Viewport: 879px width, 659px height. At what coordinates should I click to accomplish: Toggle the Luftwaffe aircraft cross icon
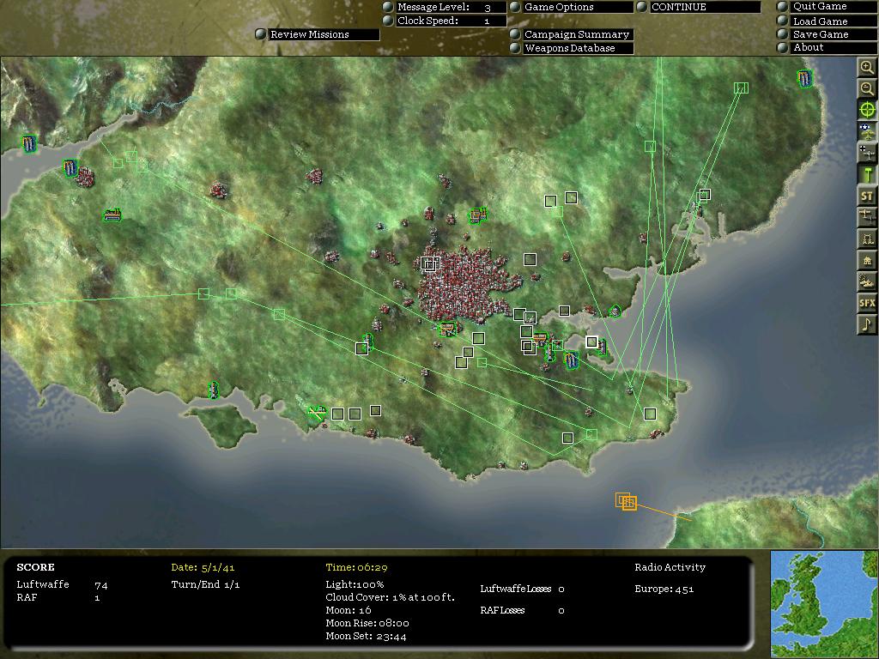tap(867, 153)
